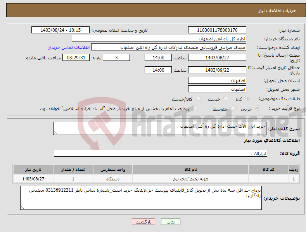
Task: Open the اطلاعات تماس خریدار link
Action: point(69,47)
